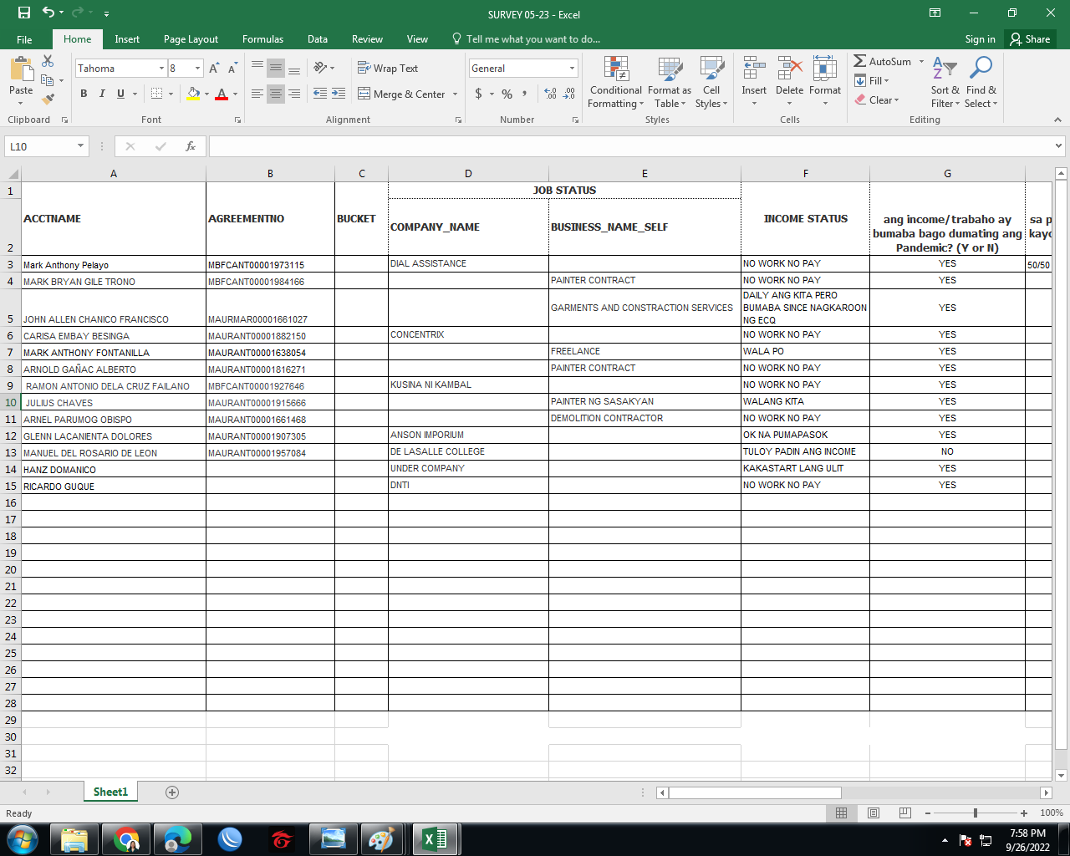Click the Merge & Center button

[402, 94]
